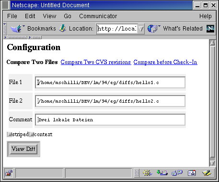Collapse the Location toolbar handle
The image size is (219, 182).
tap(5, 29)
